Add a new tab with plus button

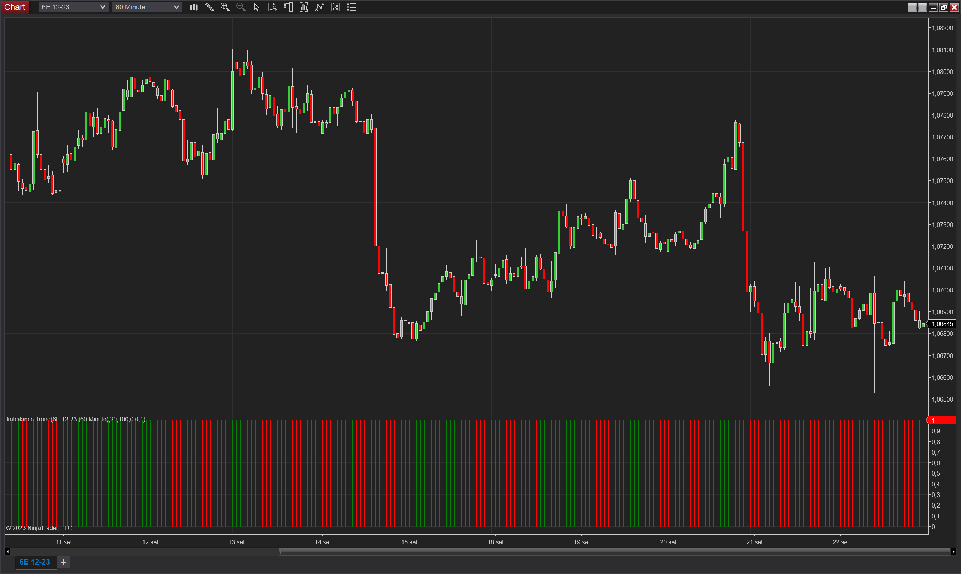click(x=64, y=562)
